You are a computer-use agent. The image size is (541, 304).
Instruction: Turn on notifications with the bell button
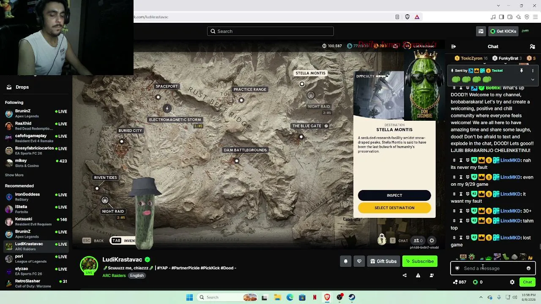pos(346,261)
